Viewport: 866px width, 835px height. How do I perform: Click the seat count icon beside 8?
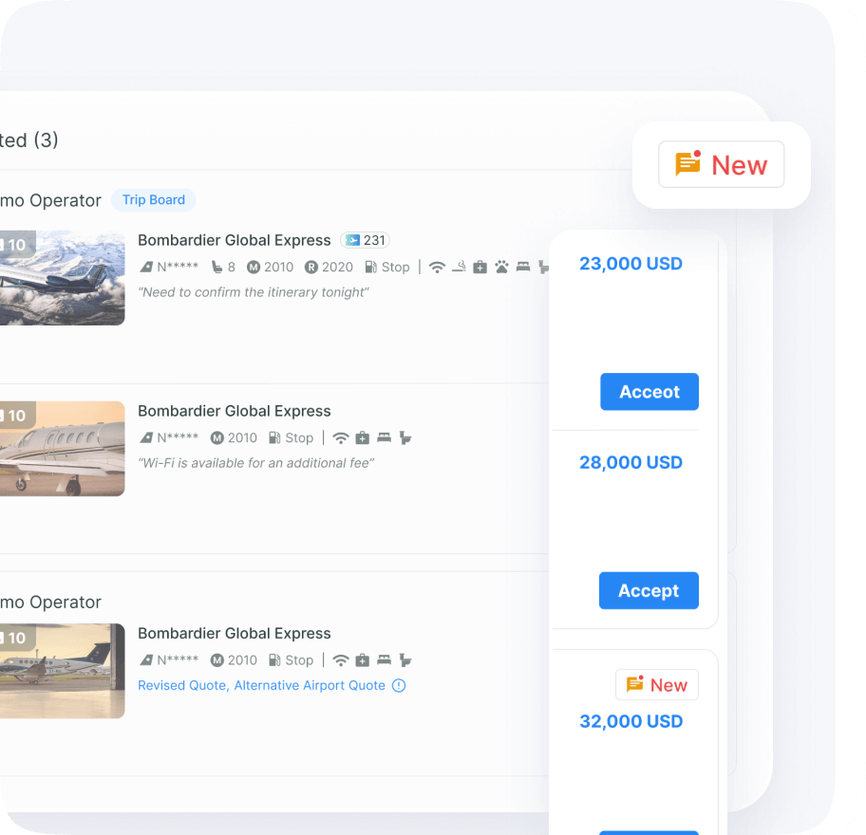pos(217,268)
